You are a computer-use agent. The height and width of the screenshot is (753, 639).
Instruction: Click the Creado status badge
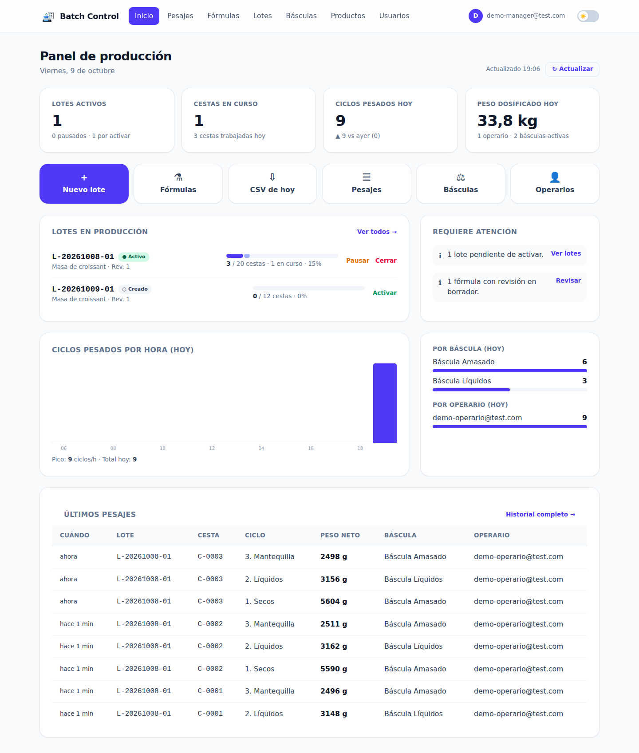pyautogui.click(x=135, y=289)
